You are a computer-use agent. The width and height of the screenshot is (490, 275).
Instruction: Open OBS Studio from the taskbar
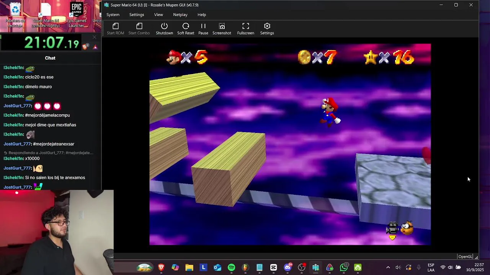click(302, 267)
